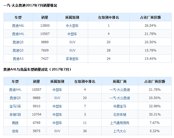Click 在级别中排名 header in first table

(x=109, y=17)
